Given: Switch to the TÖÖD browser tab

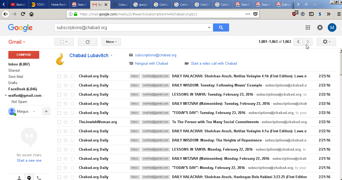Looking at the screenshot, I should (x=39, y=4).
